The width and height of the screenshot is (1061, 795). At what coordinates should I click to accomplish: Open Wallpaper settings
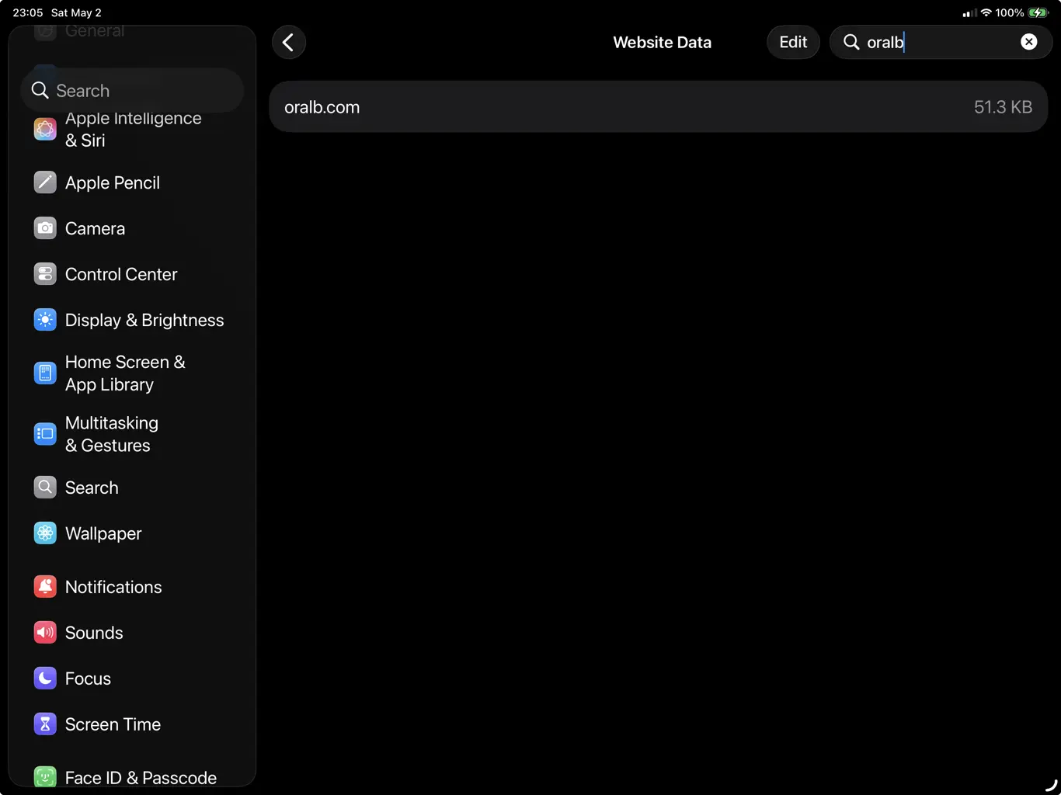tap(133, 533)
